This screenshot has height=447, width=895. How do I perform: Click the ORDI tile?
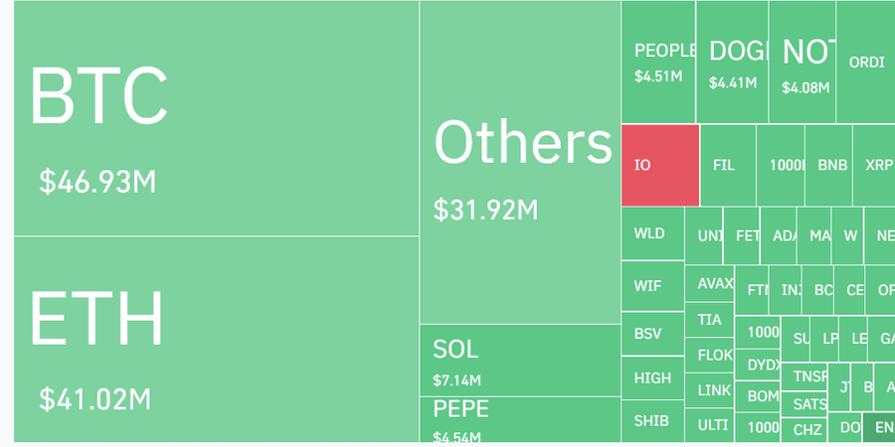click(x=865, y=62)
